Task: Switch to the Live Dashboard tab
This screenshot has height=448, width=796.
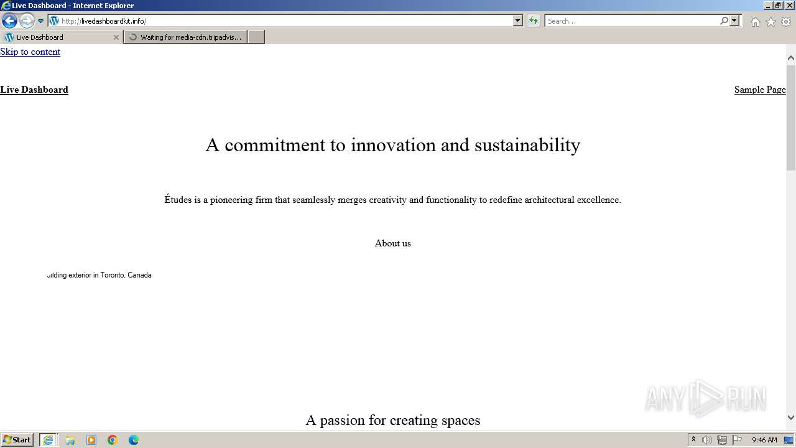Action: click(61, 37)
